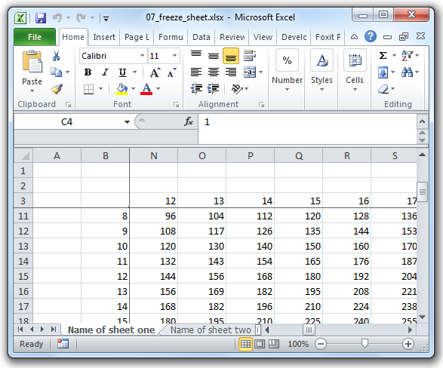Toggle Italic formatting
Screen dimensions: 443x368
105,72
